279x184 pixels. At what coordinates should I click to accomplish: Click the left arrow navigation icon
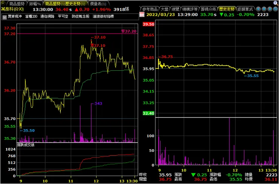point(258,9)
